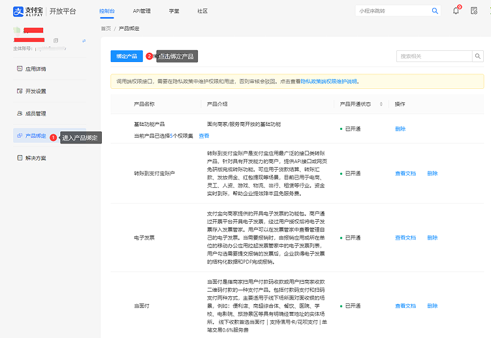This screenshot has height=338, width=491.
Task: Delete the 转账到支付宝账户 product
Action: tap(432, 174)
